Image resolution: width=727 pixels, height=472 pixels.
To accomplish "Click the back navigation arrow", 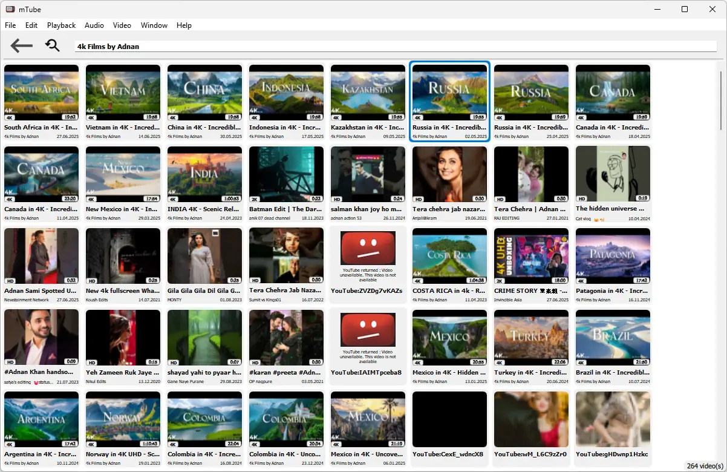I will (21, 45).
